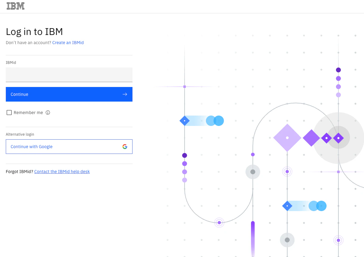This screenshot has height=257, width=364.
Task: Choose Continue with Google login
Action: [69, 147]
